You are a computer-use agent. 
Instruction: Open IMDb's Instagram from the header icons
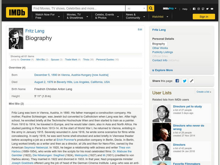(x=199, y=9)
